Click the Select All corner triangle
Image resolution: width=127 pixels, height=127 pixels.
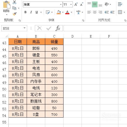tap(6, 36)
